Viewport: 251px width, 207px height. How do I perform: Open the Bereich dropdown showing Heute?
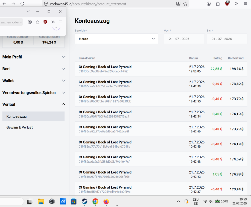coord(116,39)
